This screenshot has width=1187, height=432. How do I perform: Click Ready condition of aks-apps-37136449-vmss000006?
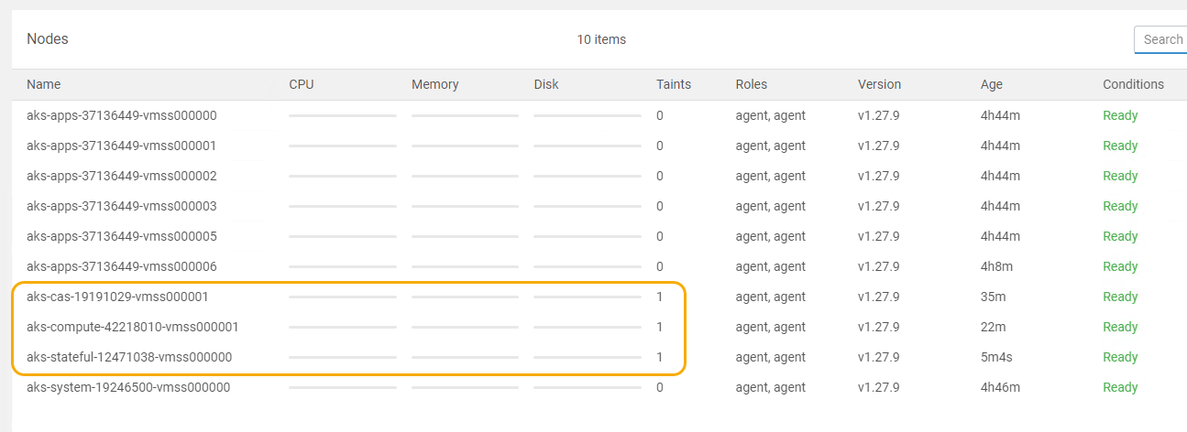tap(1120, 266)
